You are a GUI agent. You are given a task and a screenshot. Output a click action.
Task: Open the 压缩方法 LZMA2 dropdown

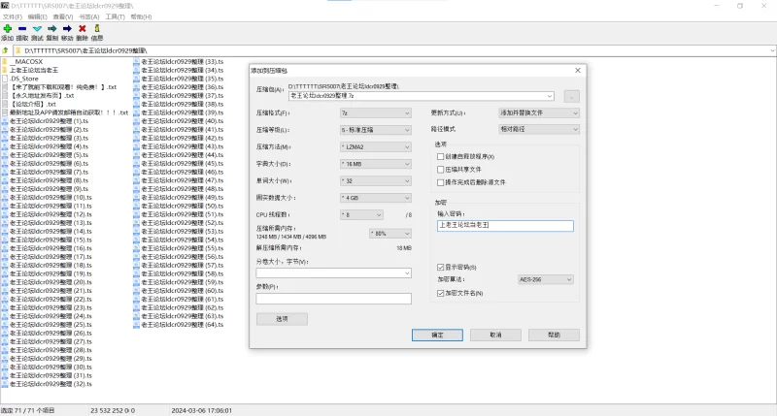[x=376, y=147]
